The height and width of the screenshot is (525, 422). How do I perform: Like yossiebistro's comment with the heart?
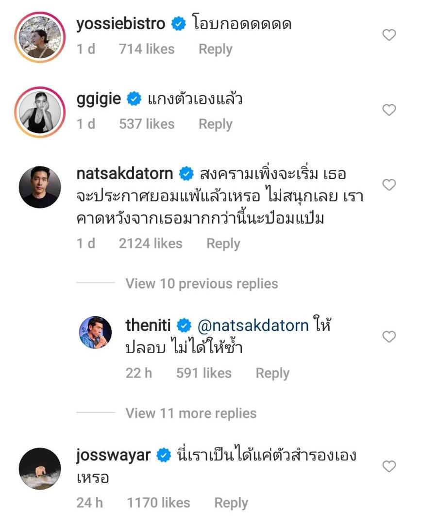coord(389,35)
